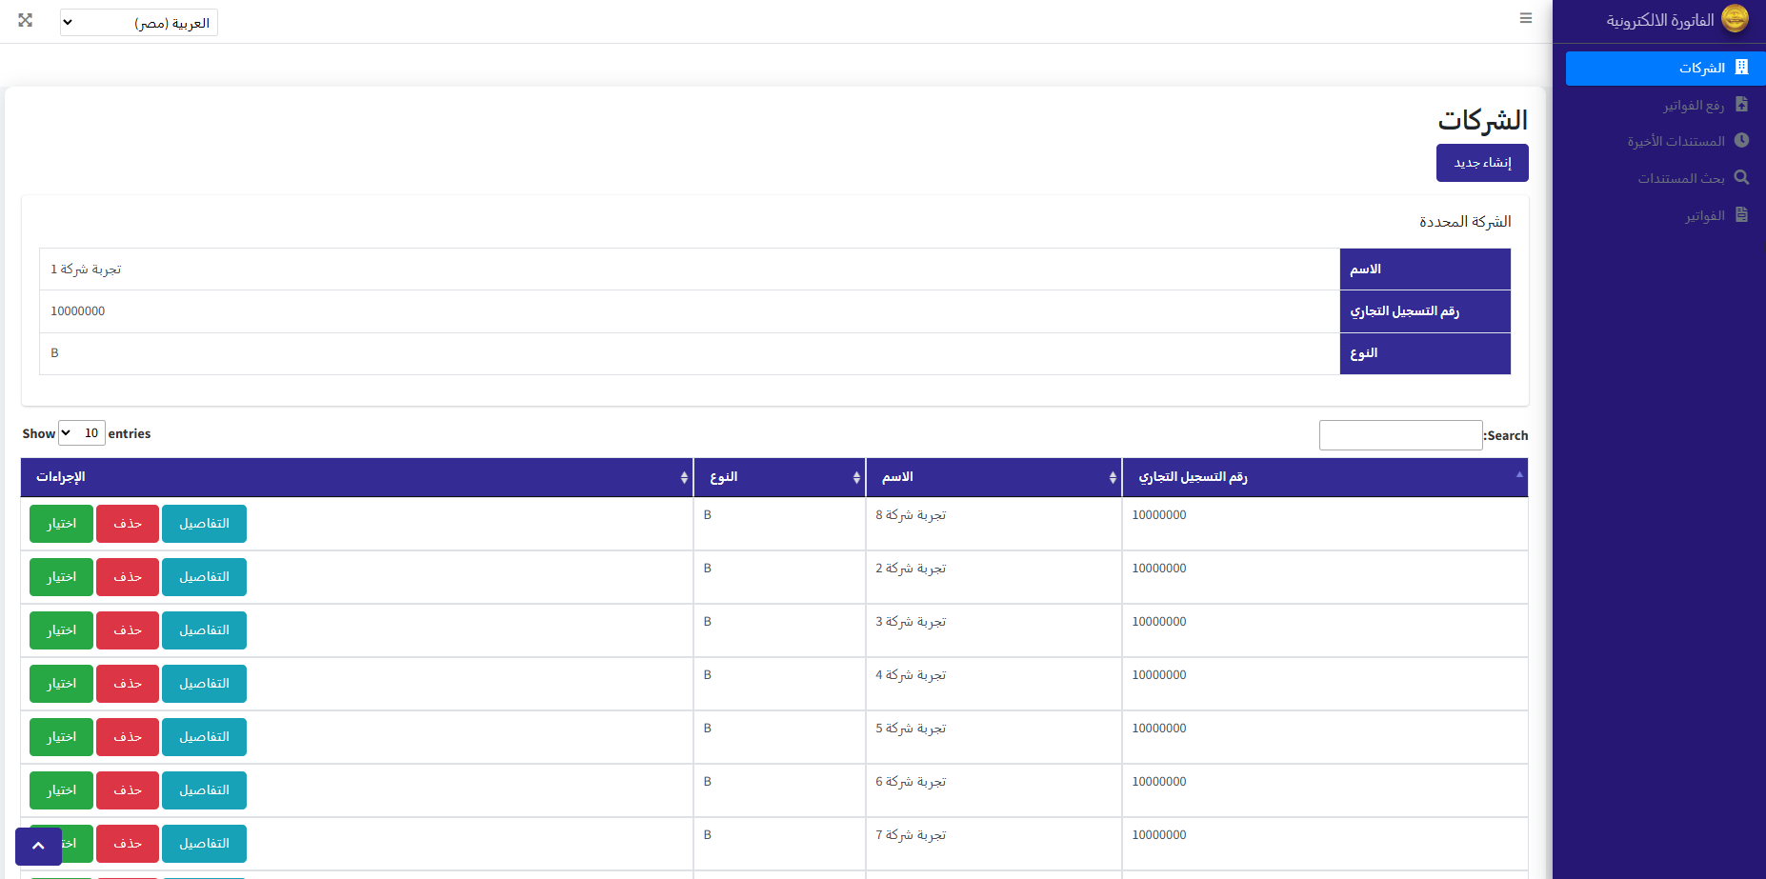Click حذف for تجربة شركة 4
This screenshot has height=879, width=1766.
[x=128, y=684]
